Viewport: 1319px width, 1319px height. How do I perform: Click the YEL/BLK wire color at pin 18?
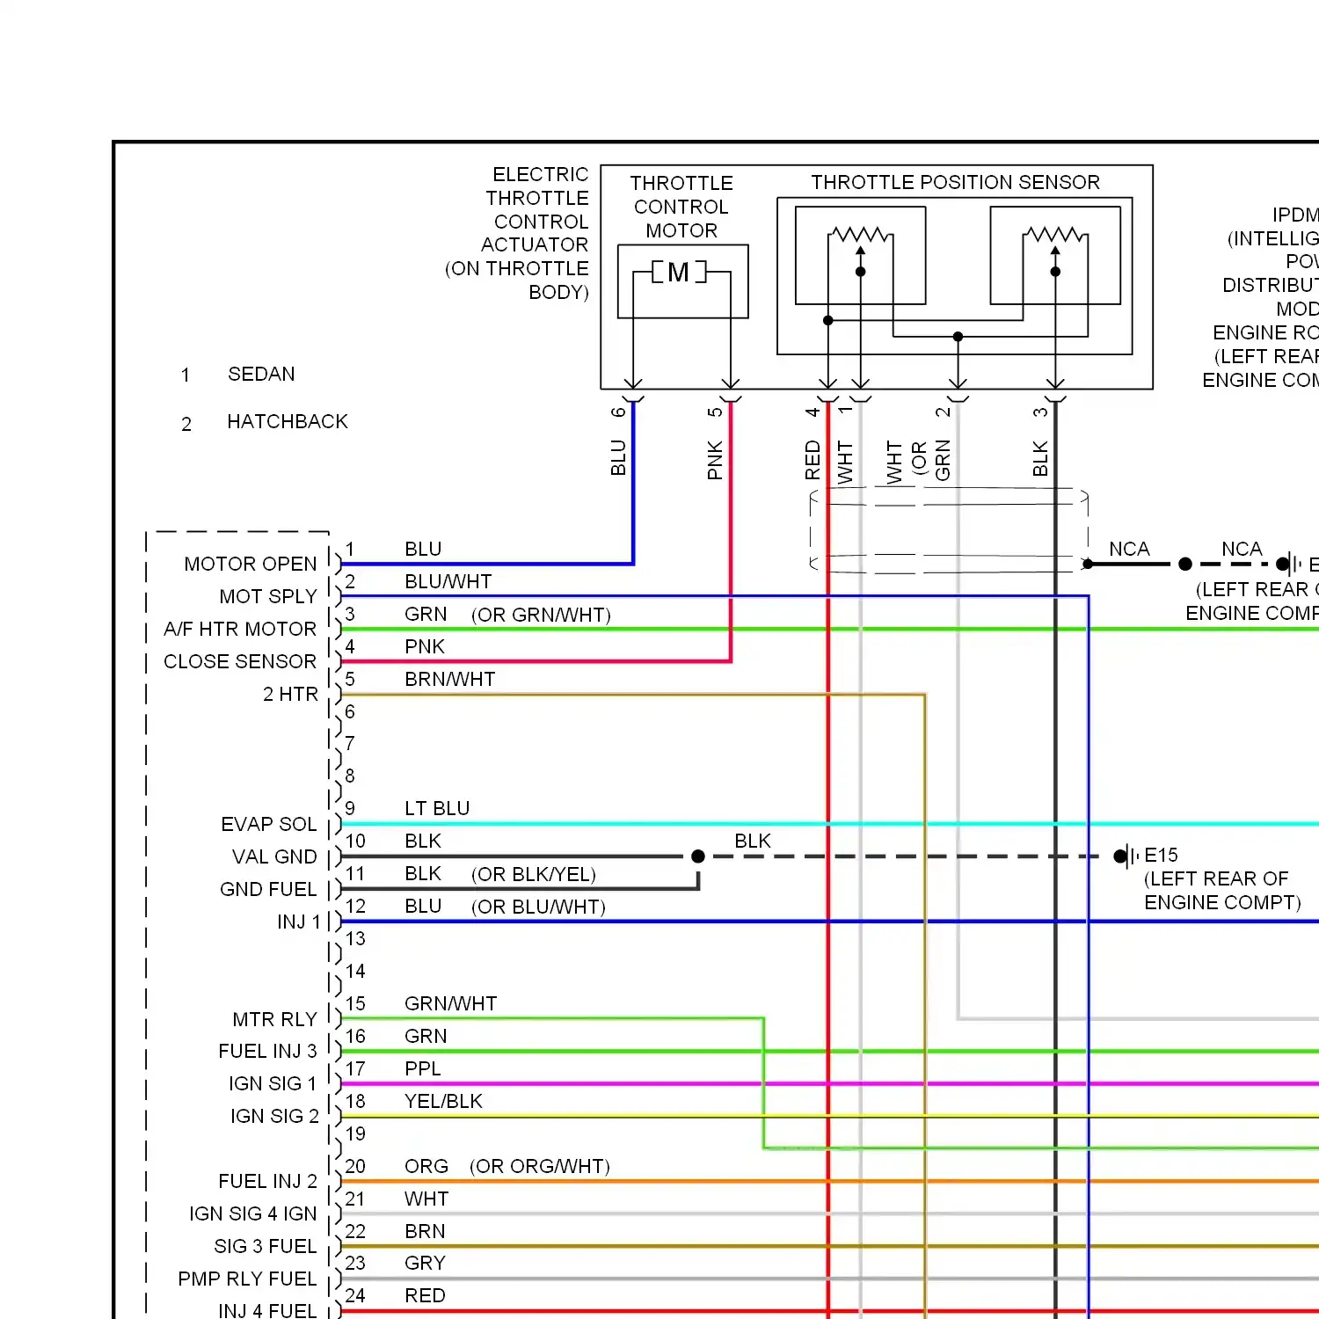[444, 1101]
